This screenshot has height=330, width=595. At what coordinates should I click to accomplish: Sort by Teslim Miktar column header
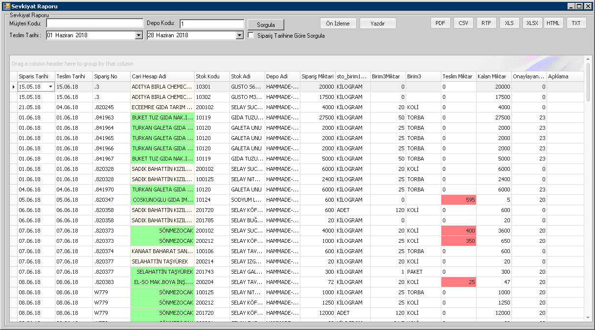(458, 76)
